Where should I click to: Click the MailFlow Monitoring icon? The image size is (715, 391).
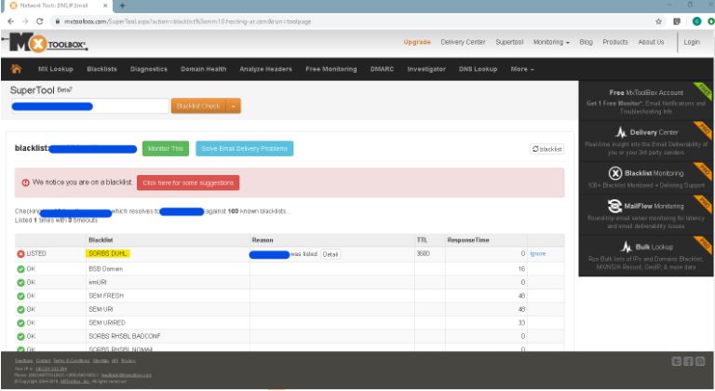[614, 207]
